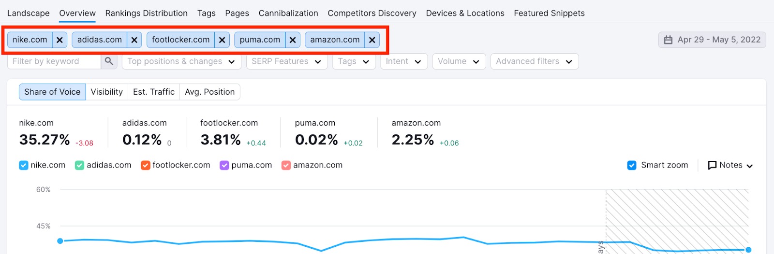Screen dimensions: 774x254
Task: Open the Volume filter dropdown
Action: coord(459,61)
